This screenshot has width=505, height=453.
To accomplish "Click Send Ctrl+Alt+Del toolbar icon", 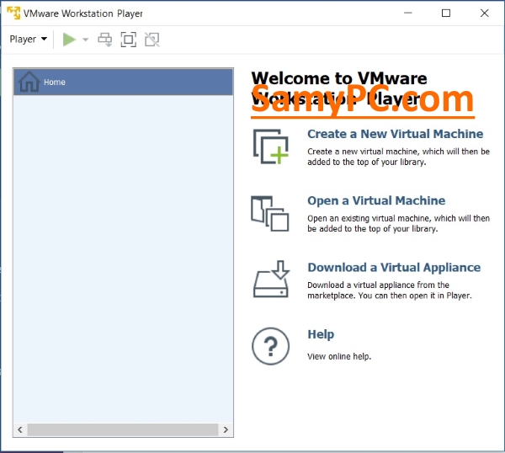I will click(x=105, y=40).
